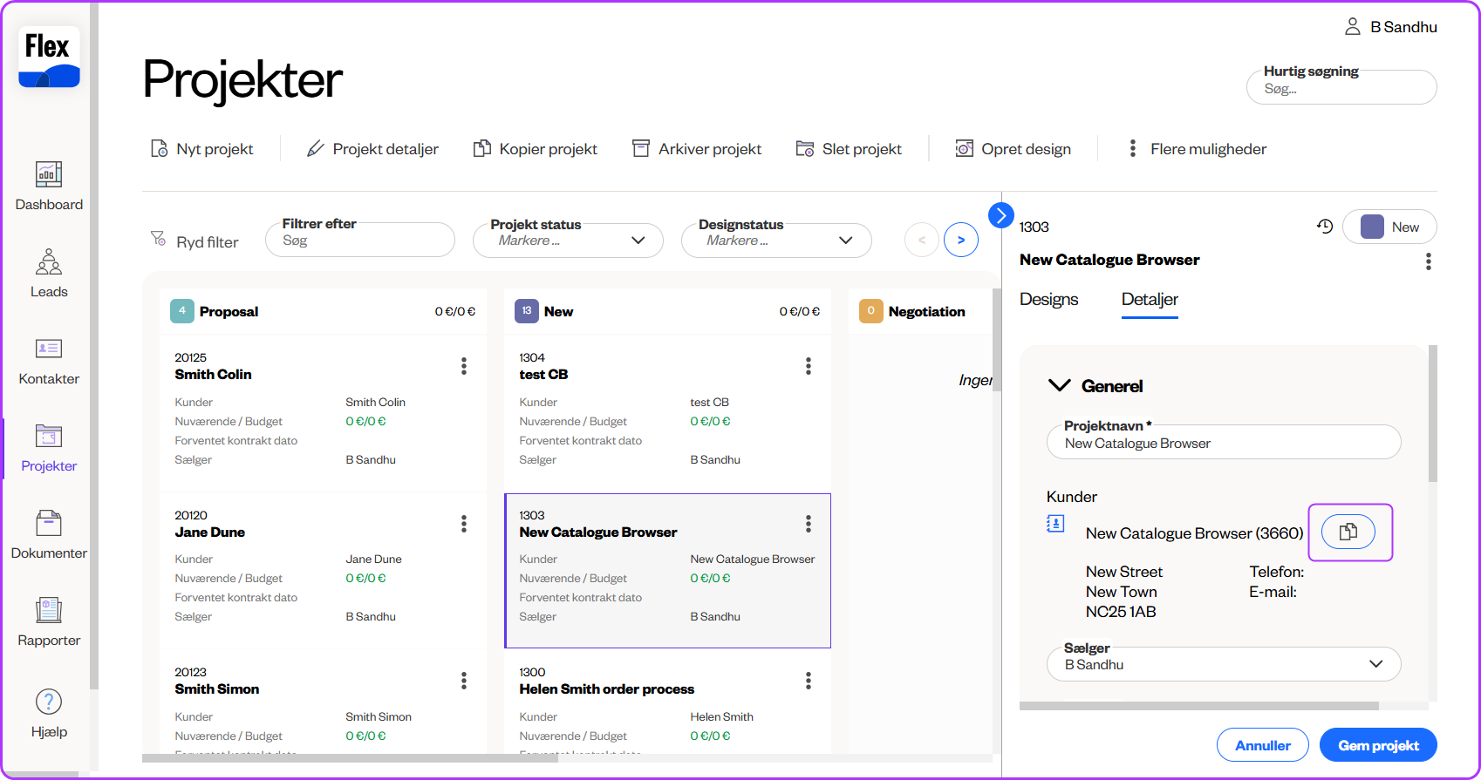The width and height of the screenshot is (1481, 780).
Task: Open Flere muligheder menu
Action: click(x=1197, y=149)
